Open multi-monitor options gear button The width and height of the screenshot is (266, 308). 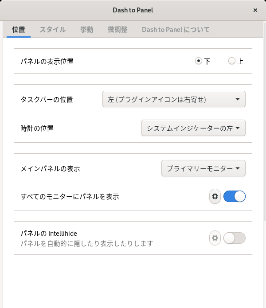click(x=215, y=196)
